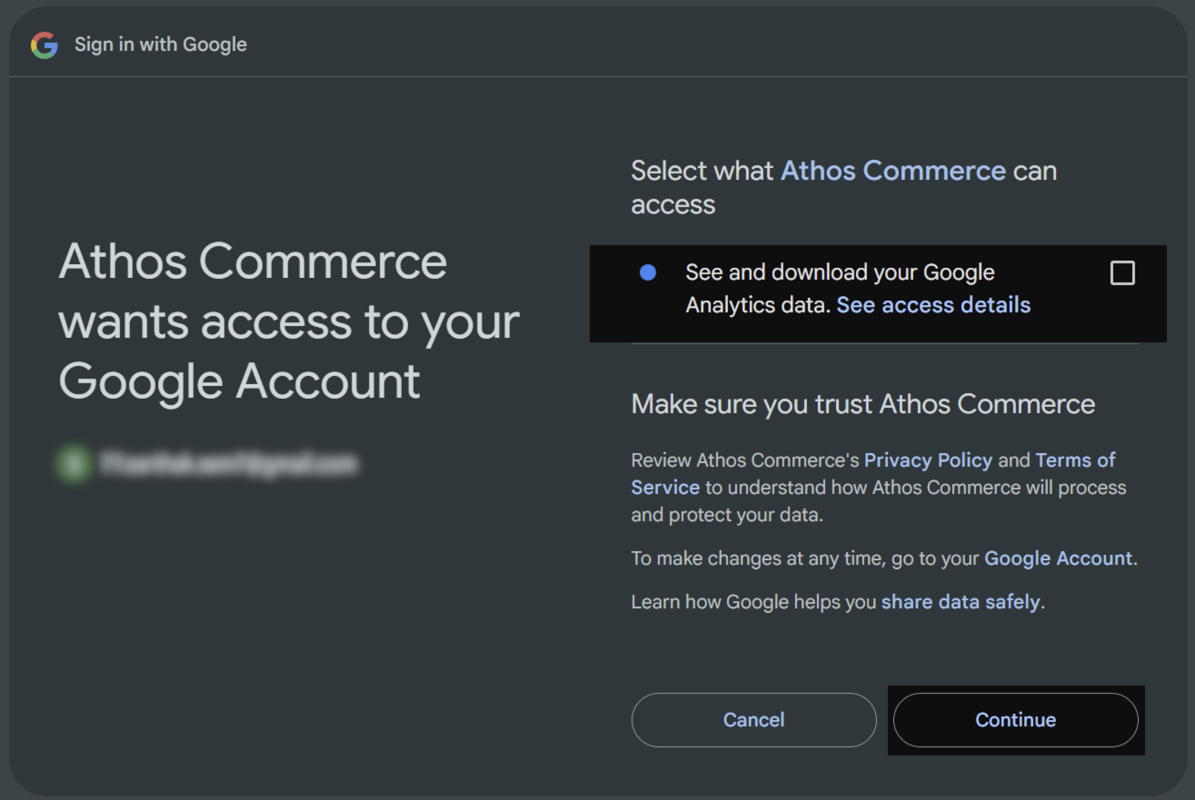Cancel the access request

coord(753,720)
